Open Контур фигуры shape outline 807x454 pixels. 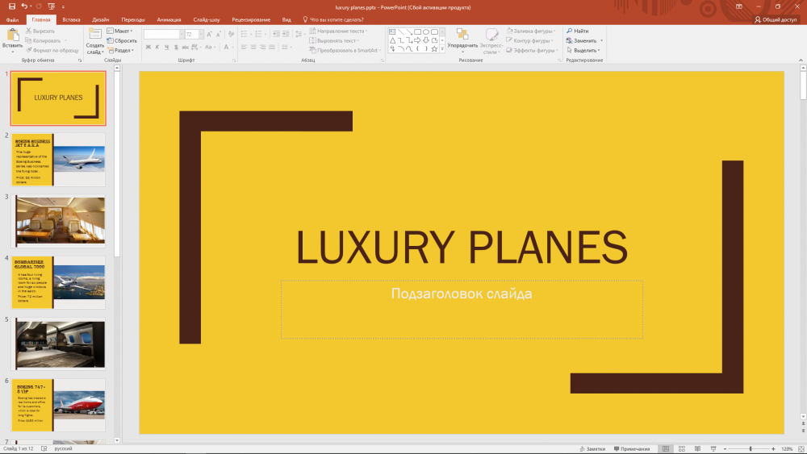click(529, 40)
